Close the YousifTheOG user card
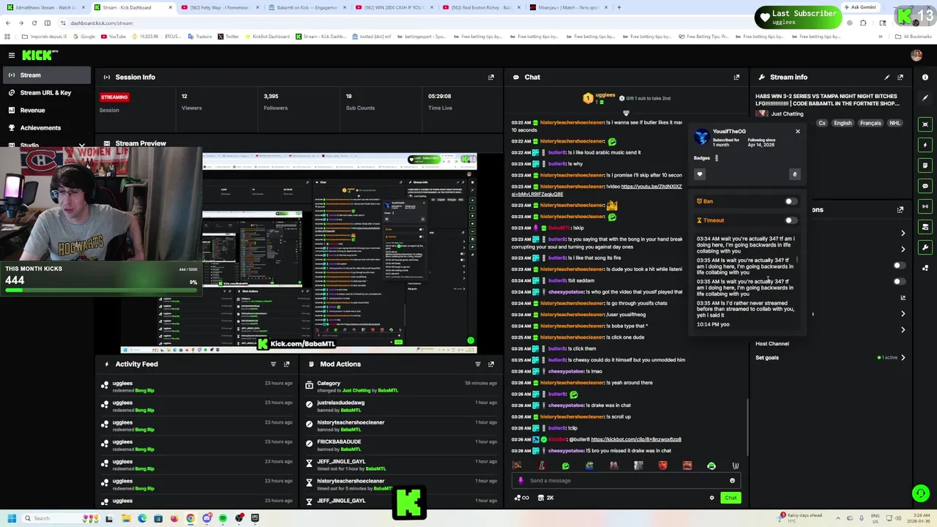This screenshot has width=937, height=527. coord(798,132)
